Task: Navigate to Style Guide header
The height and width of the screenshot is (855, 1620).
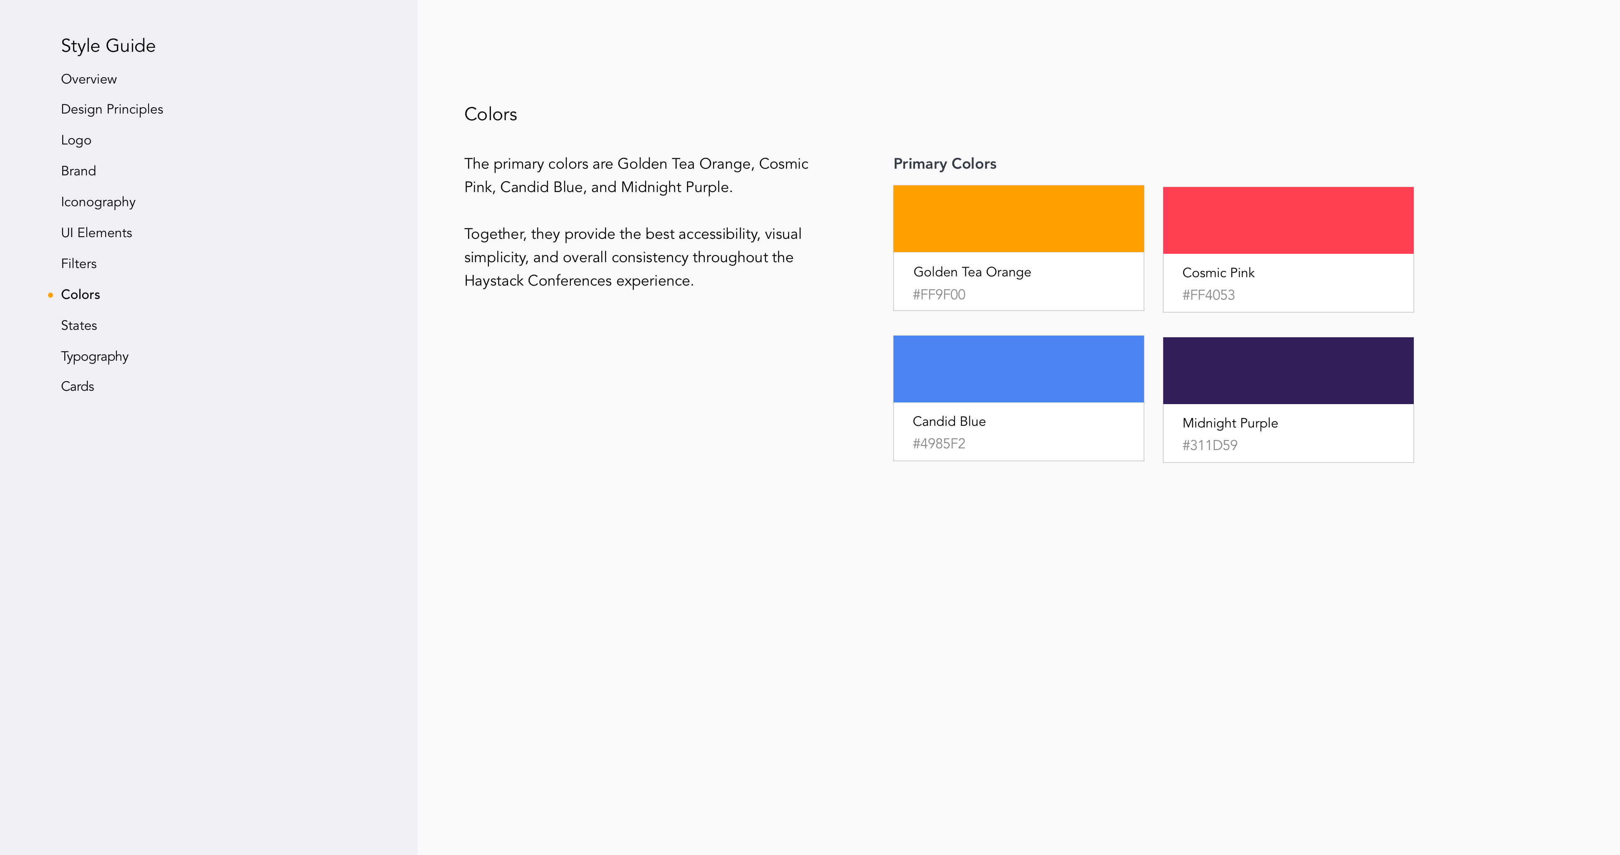Action: pos(108,45)
